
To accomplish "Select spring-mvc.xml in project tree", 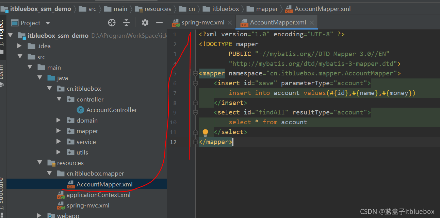I will pos(88,205).
